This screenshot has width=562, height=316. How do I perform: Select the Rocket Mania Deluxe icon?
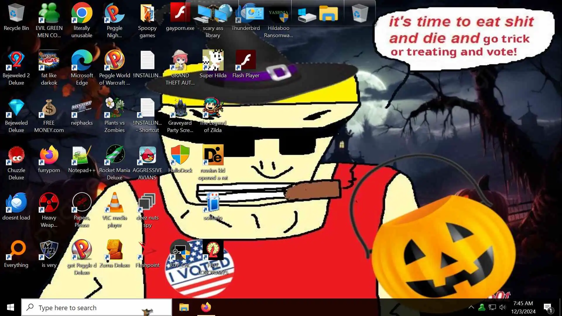coord(114,155)
